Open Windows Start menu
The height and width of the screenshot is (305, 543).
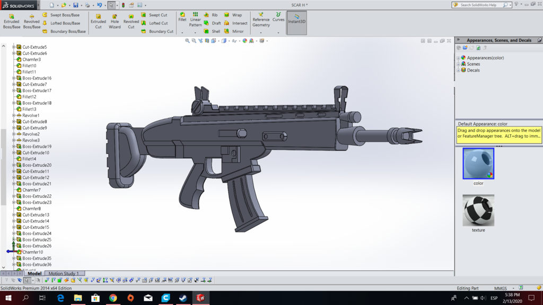point(8,298)
